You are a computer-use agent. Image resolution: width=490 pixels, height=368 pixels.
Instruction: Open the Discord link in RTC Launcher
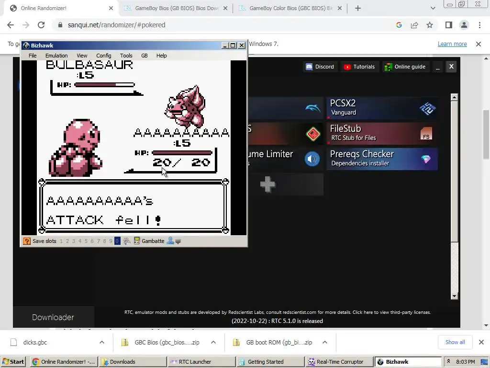click(320, 67)
